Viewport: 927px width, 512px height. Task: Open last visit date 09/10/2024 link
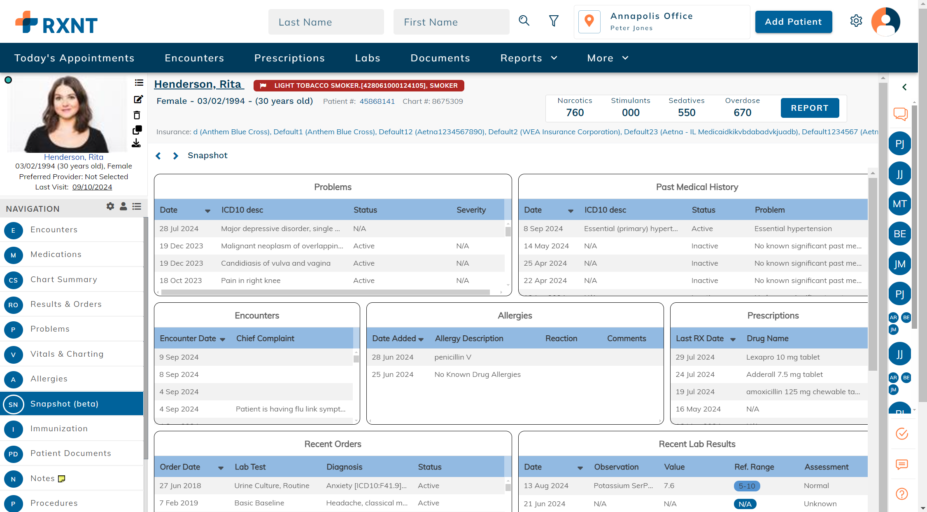click(92, 187)
